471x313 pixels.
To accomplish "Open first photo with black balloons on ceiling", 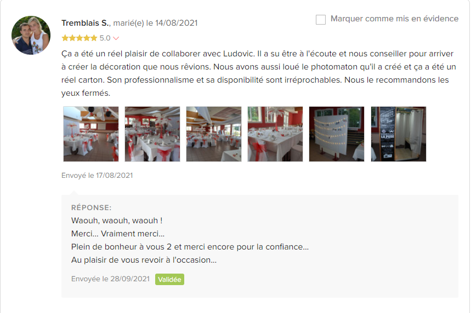I will (91, 134).
